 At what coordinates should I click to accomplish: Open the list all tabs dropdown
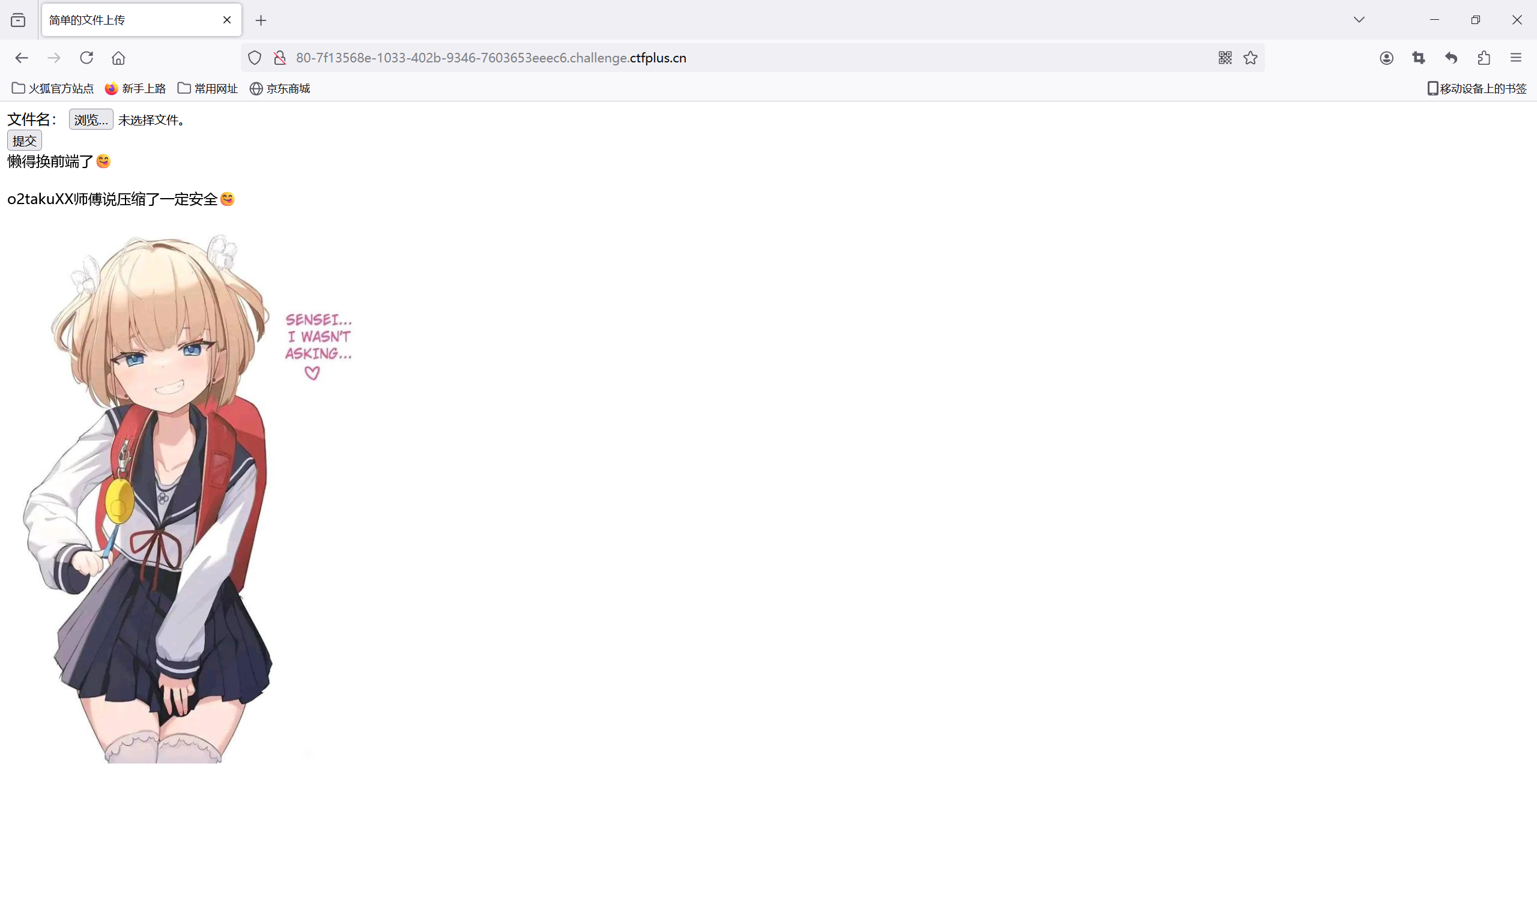(x=1359, y=20)
